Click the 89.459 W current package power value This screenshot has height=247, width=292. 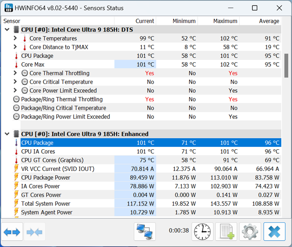(142, 178)
